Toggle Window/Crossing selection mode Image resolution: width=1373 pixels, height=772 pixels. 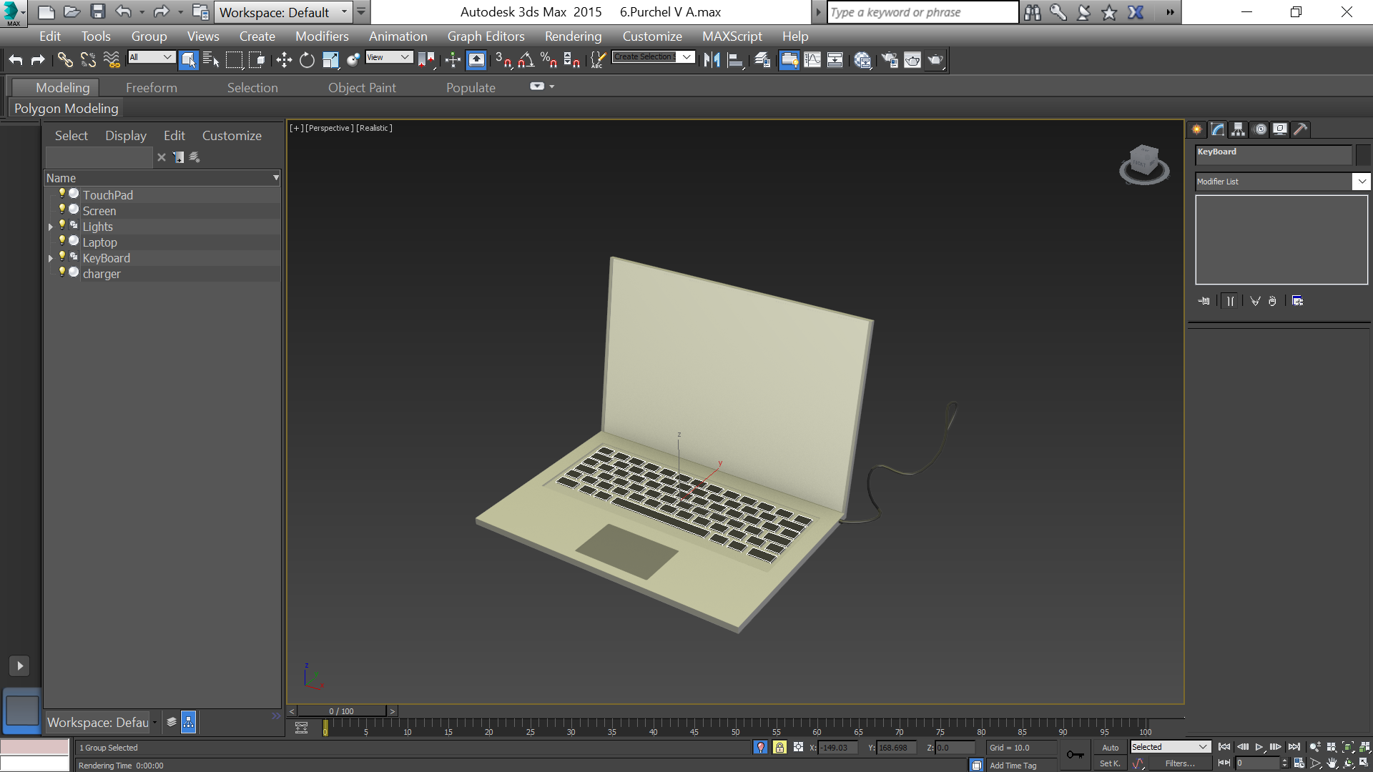coord(257,60)
